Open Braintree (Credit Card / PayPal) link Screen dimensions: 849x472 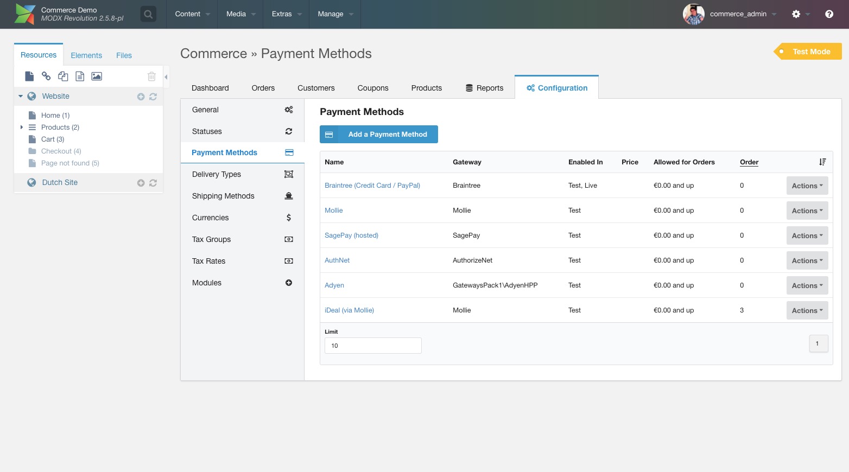click(372, 186)
